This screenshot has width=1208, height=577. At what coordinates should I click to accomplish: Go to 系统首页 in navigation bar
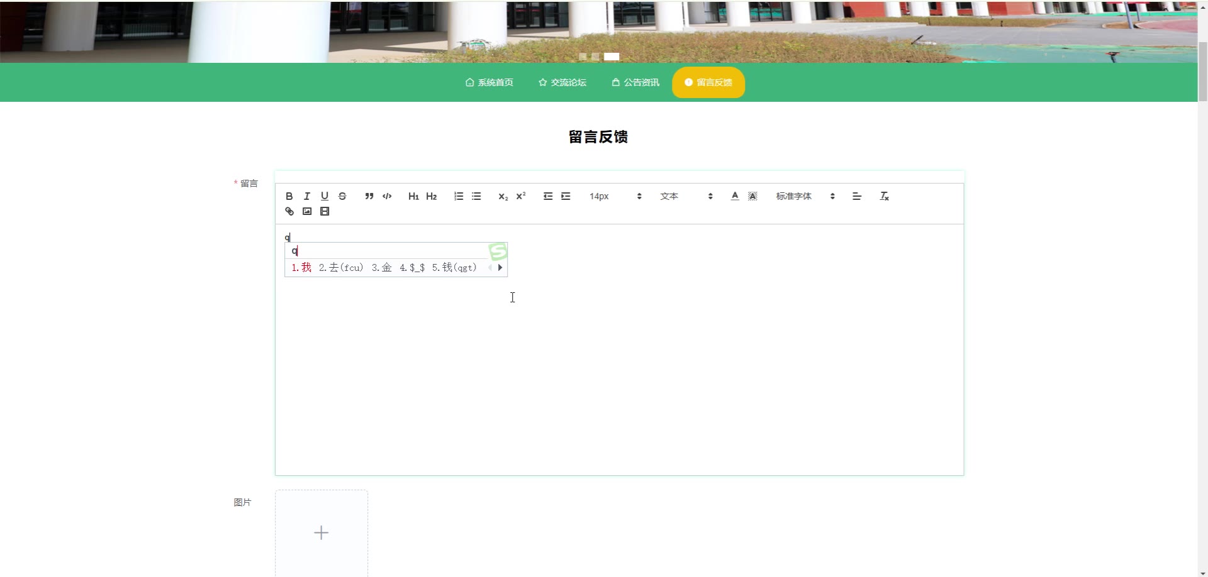tap(489, 82)
